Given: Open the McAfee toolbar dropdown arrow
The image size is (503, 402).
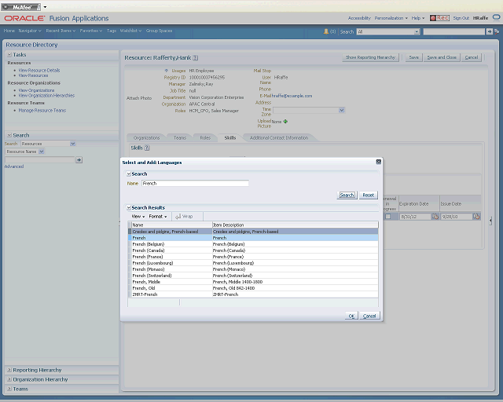Looking at the screenshot, I should coord(45,7).
